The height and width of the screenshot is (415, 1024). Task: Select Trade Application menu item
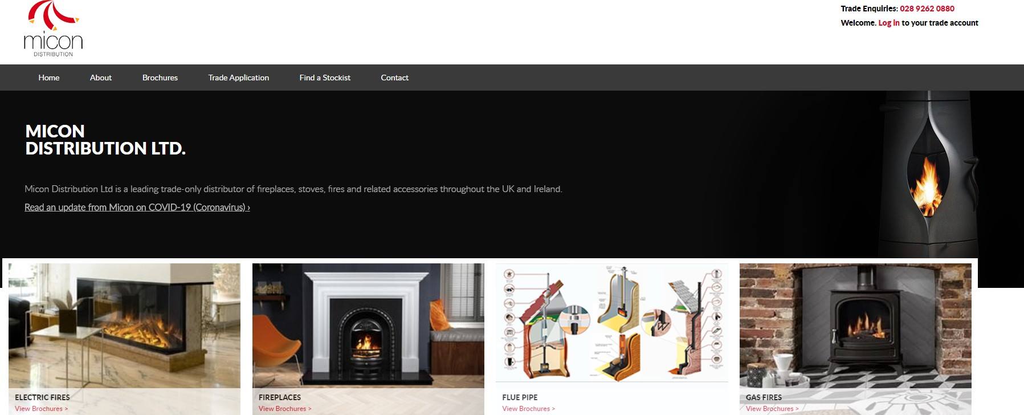click(239, 78)
